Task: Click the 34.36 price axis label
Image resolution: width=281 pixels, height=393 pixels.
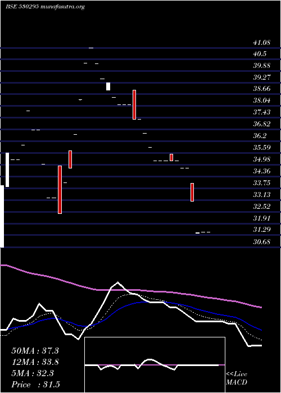Action: 261,171
